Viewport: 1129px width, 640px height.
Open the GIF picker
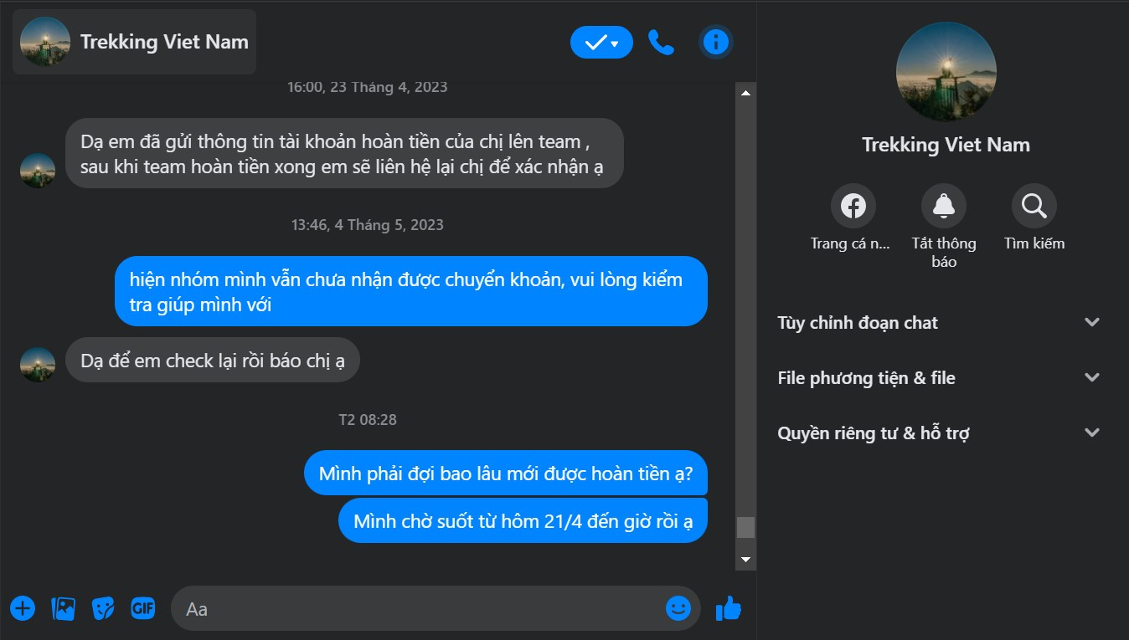coord(143,608)
